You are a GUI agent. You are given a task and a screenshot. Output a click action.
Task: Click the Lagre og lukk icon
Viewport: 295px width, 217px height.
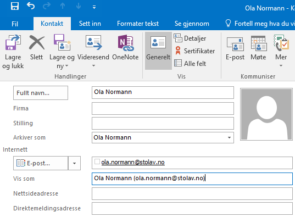pyautogui.click(x=13, y=42)
